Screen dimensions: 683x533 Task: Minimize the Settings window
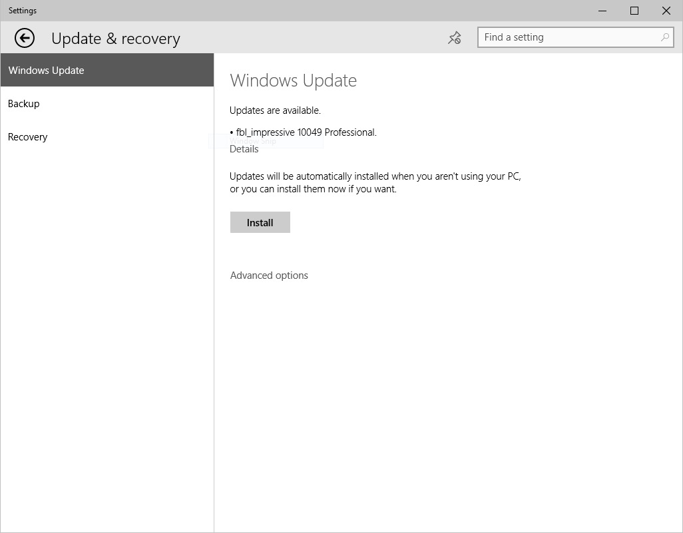[x=602, y=11]
